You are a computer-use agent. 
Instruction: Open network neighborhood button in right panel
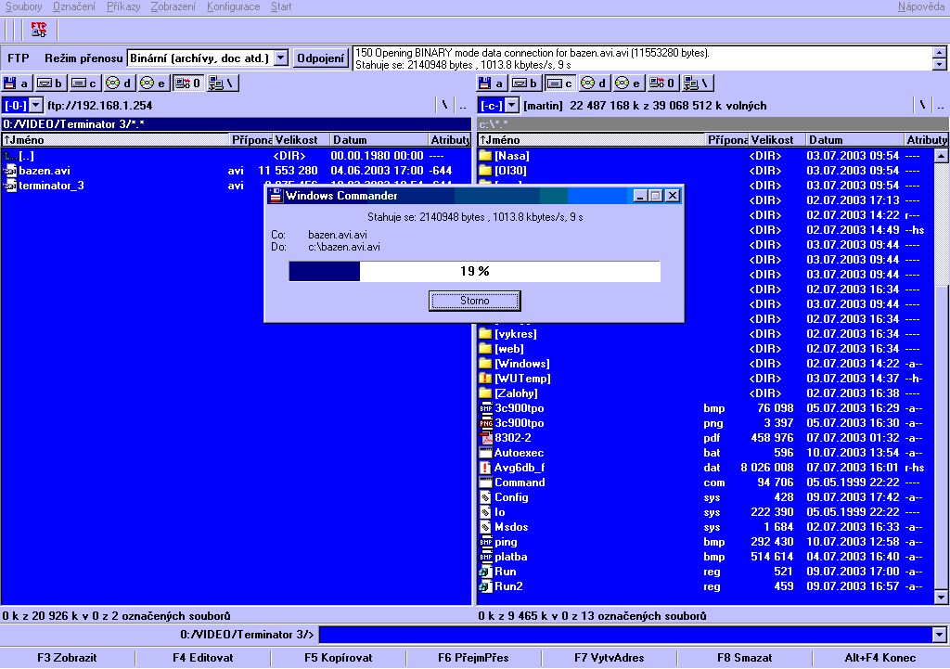[697, 84]
